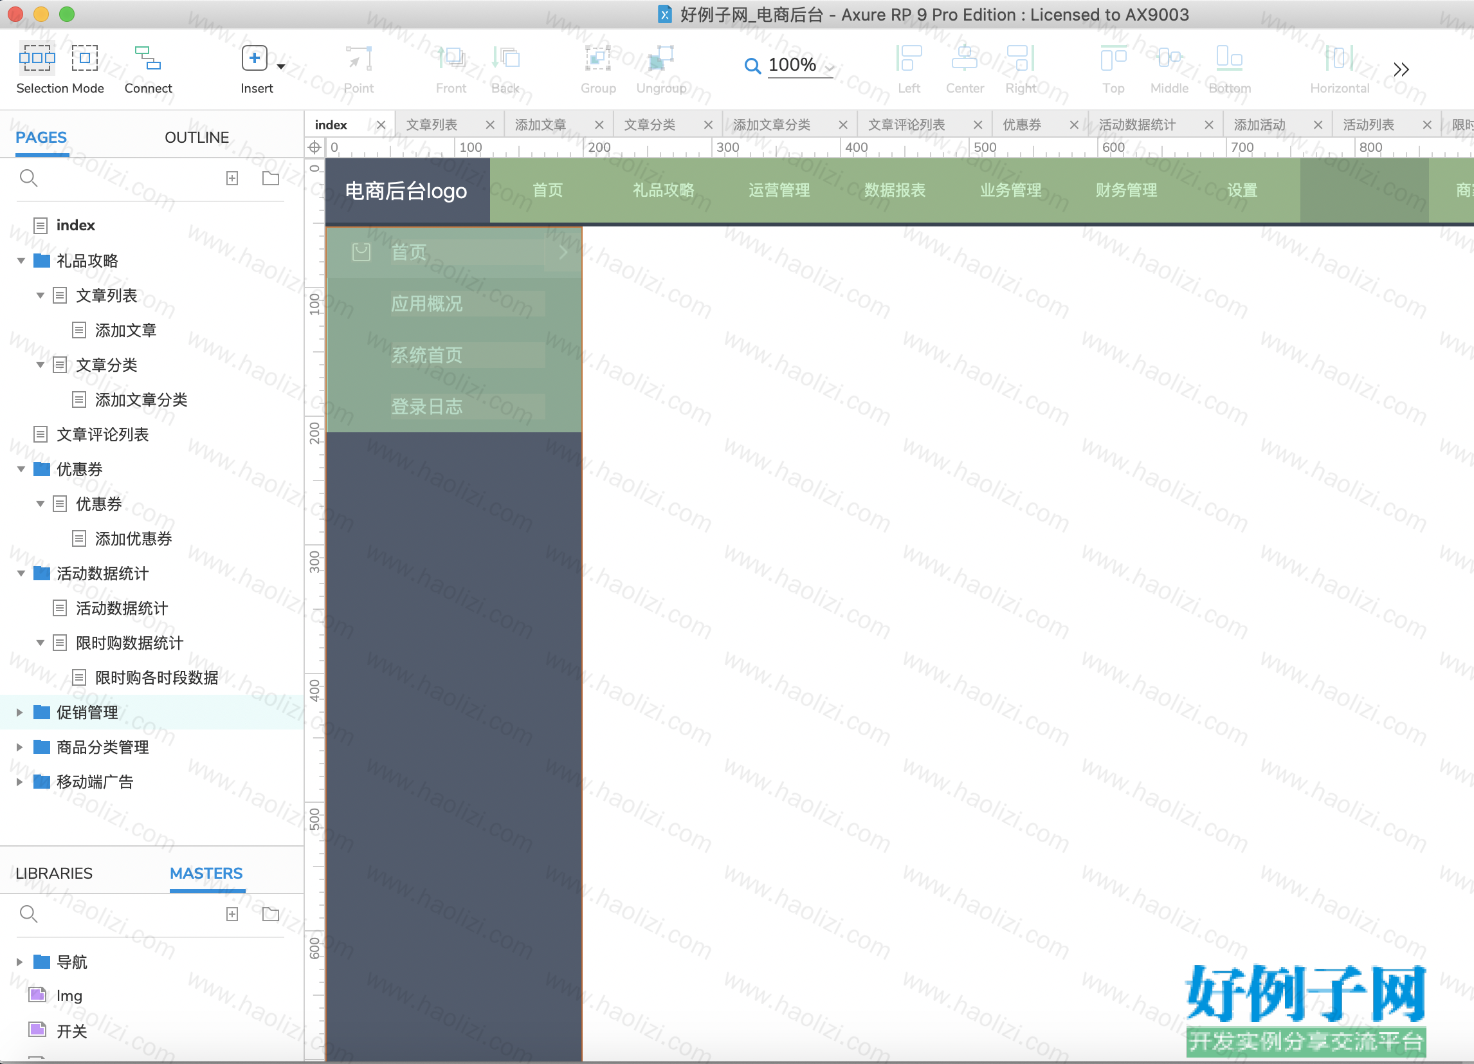This screenshot has height=1064, width=1474.
Task: Close the 添加文章 document tab
Action: (x=599, y=125)
